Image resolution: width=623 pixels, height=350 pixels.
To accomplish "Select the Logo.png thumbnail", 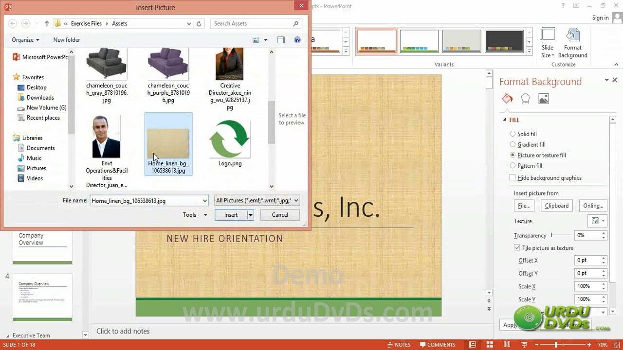I will pyautogui.click(x=230, y=143).
